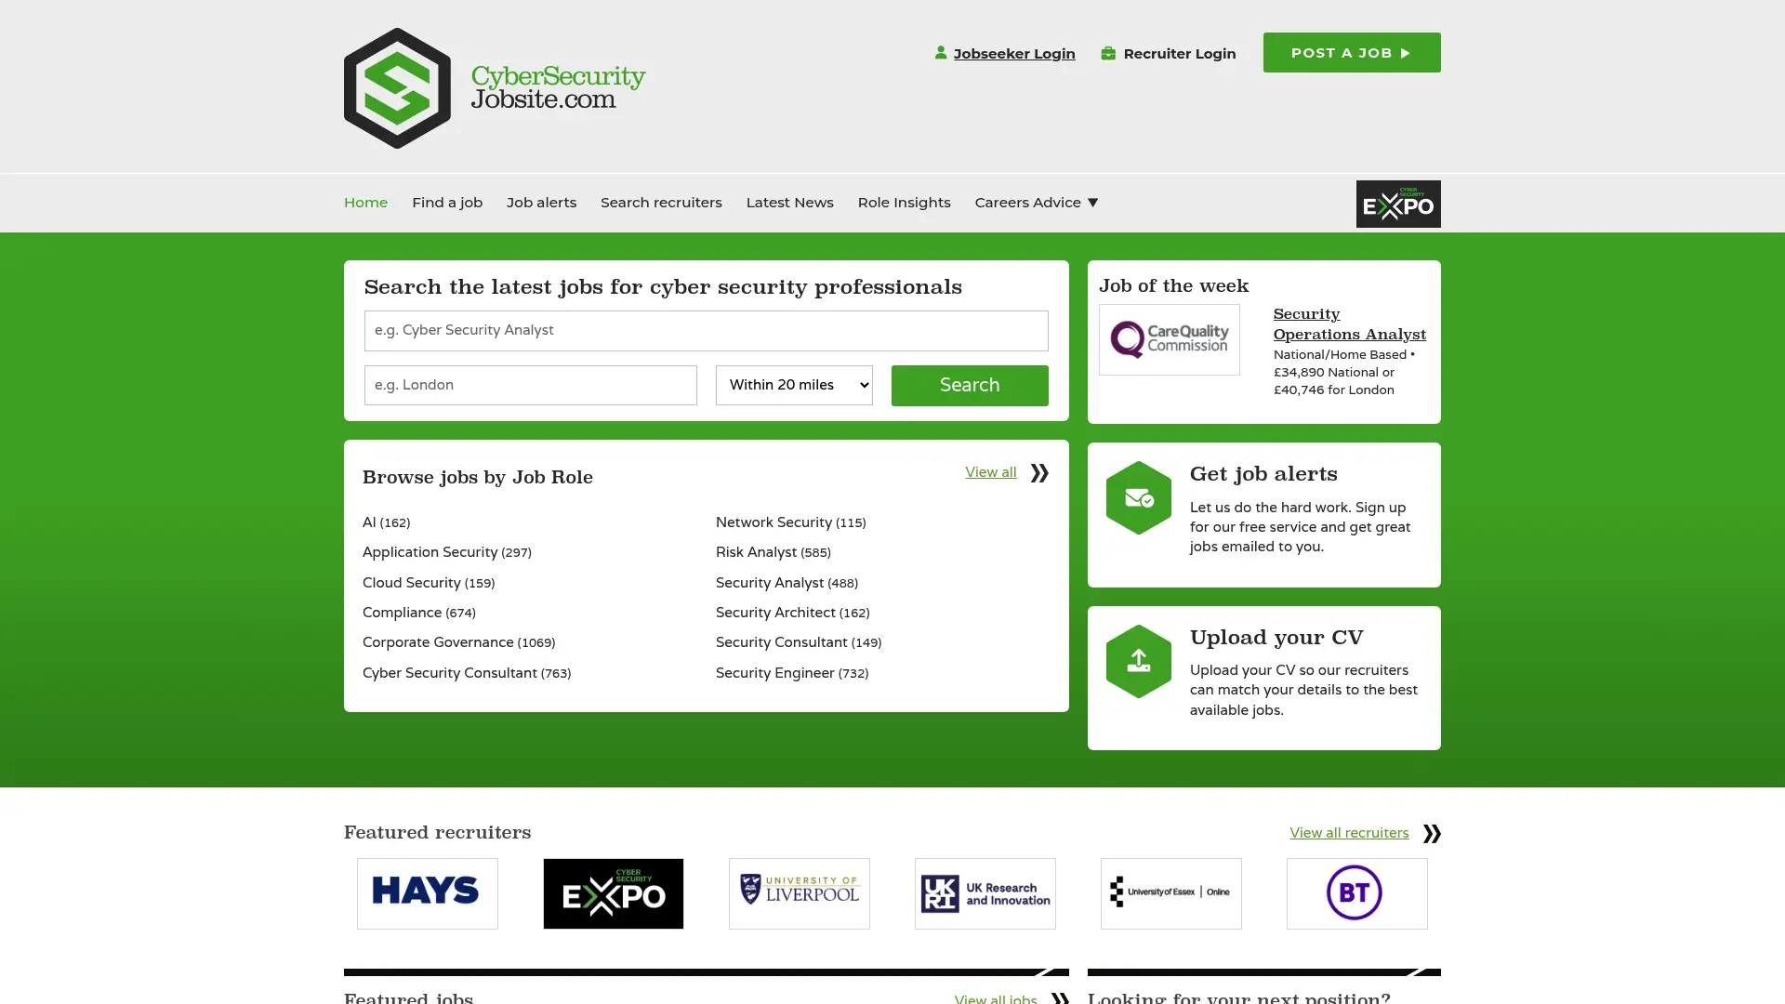
Task: Browse Application Security (297) jobs
Action: 447,552
